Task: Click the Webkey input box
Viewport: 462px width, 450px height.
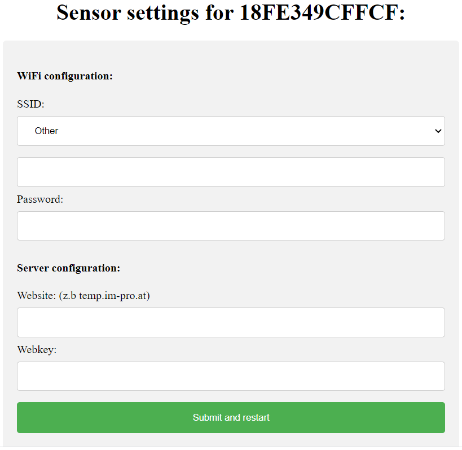Action: (231, 376)
